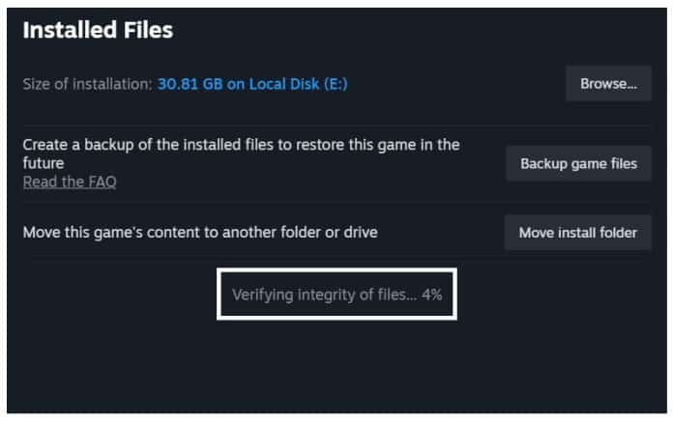This screenshot has height=422, width=673.
Task: Click the 4% verification progress percentage
Action: coord(431,295)
